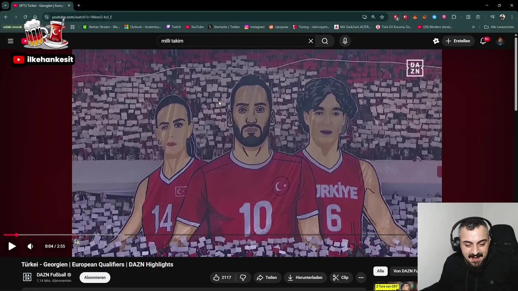The width and height of the screenshot is (518, 291).
Task: Click the DAZN logo watermark in video
Action: coord(415,68)
